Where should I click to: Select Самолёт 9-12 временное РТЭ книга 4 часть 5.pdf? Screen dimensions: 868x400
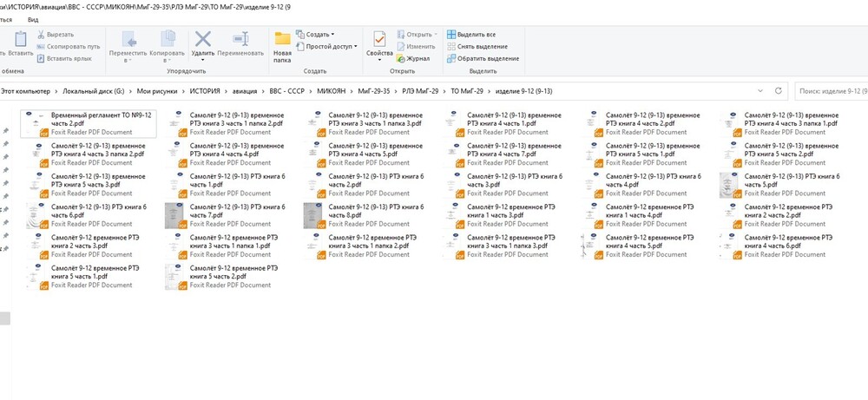(x=643, y=246)
